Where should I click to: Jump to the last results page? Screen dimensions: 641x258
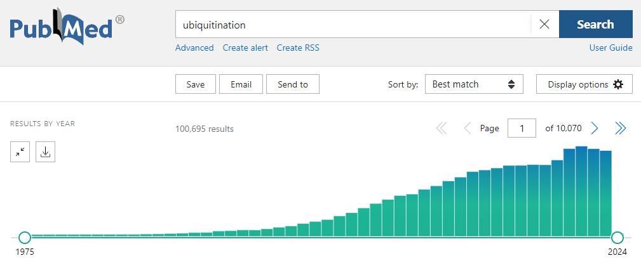coord(621,129)
